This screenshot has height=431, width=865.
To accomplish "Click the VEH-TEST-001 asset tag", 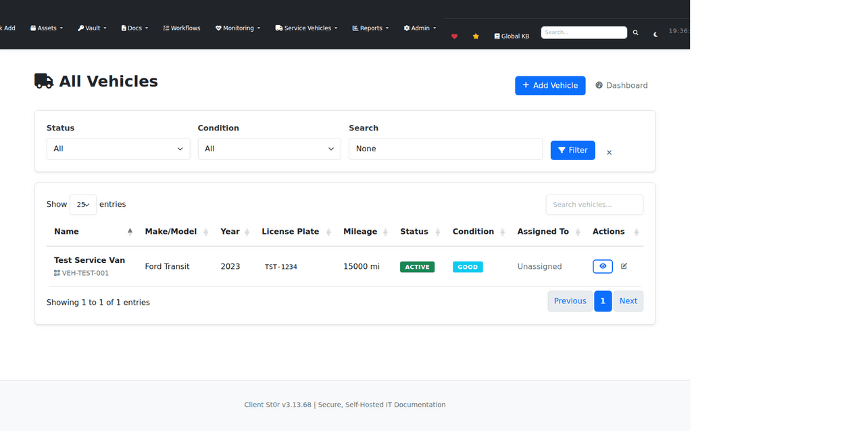I will click(x=85, y=273).
